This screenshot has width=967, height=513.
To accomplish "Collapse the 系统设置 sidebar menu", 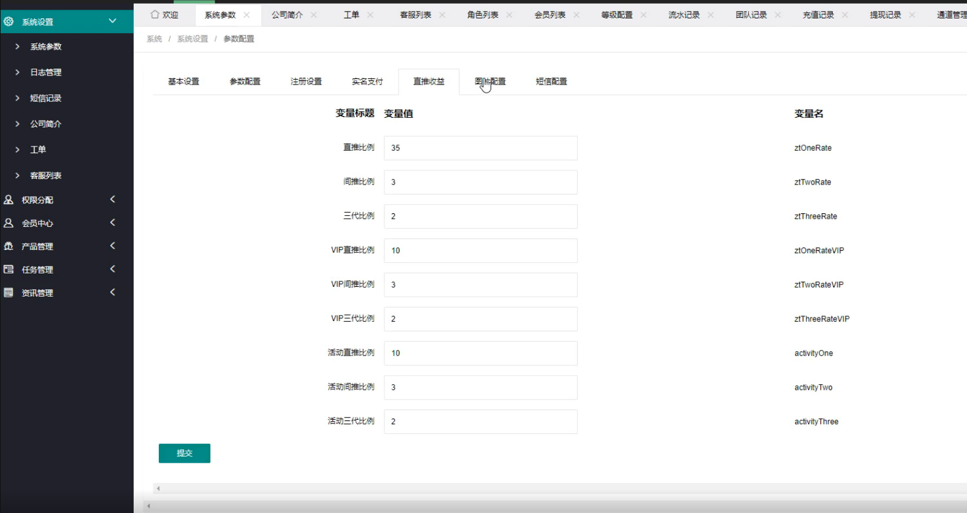I will [x=112, y=21].
